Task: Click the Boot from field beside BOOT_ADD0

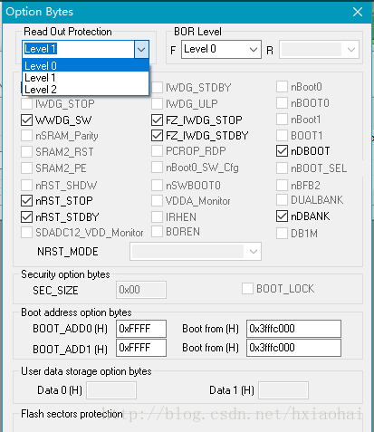Action: click(293, 329)
